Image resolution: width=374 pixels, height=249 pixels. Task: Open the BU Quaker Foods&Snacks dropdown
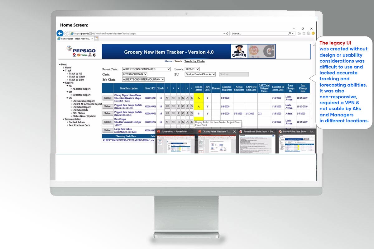pos(200,74)
